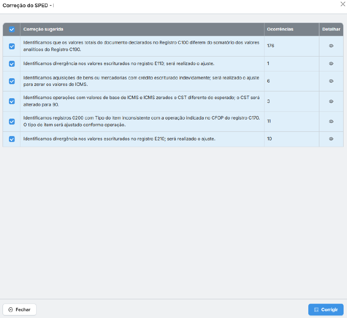Click the Correção do SPED dialog title
The image size is (347, 318).
coord(28,5)
